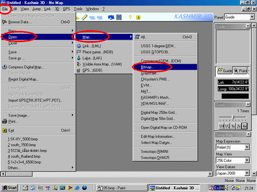257x192 pixels.
Task: Switch to the Point tab in panel
Action: (x=241, y=71)
